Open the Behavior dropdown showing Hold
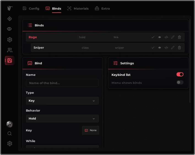The image size is (195, 155). coord(62,118)
